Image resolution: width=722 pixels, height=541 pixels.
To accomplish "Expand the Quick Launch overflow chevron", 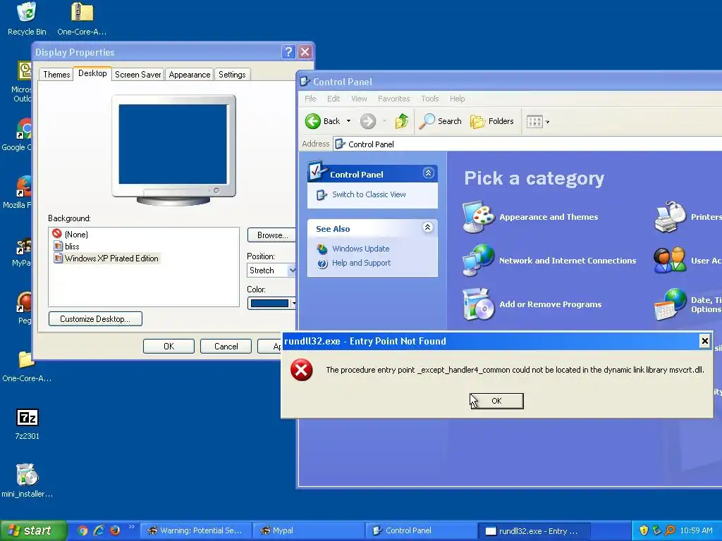I will point(132,527).
